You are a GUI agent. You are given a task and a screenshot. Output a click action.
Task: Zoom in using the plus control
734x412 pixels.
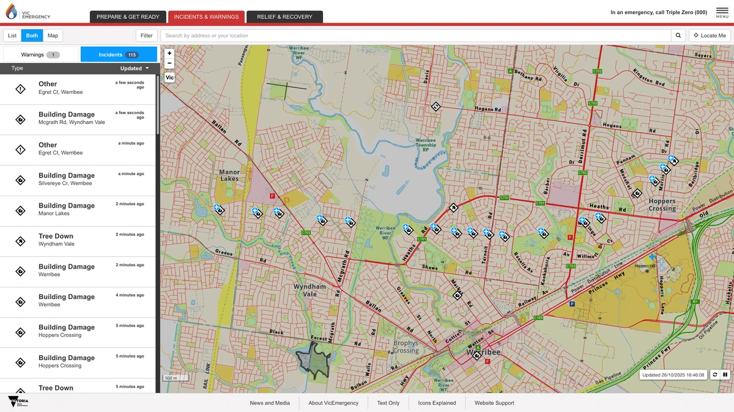click(169, 53)
